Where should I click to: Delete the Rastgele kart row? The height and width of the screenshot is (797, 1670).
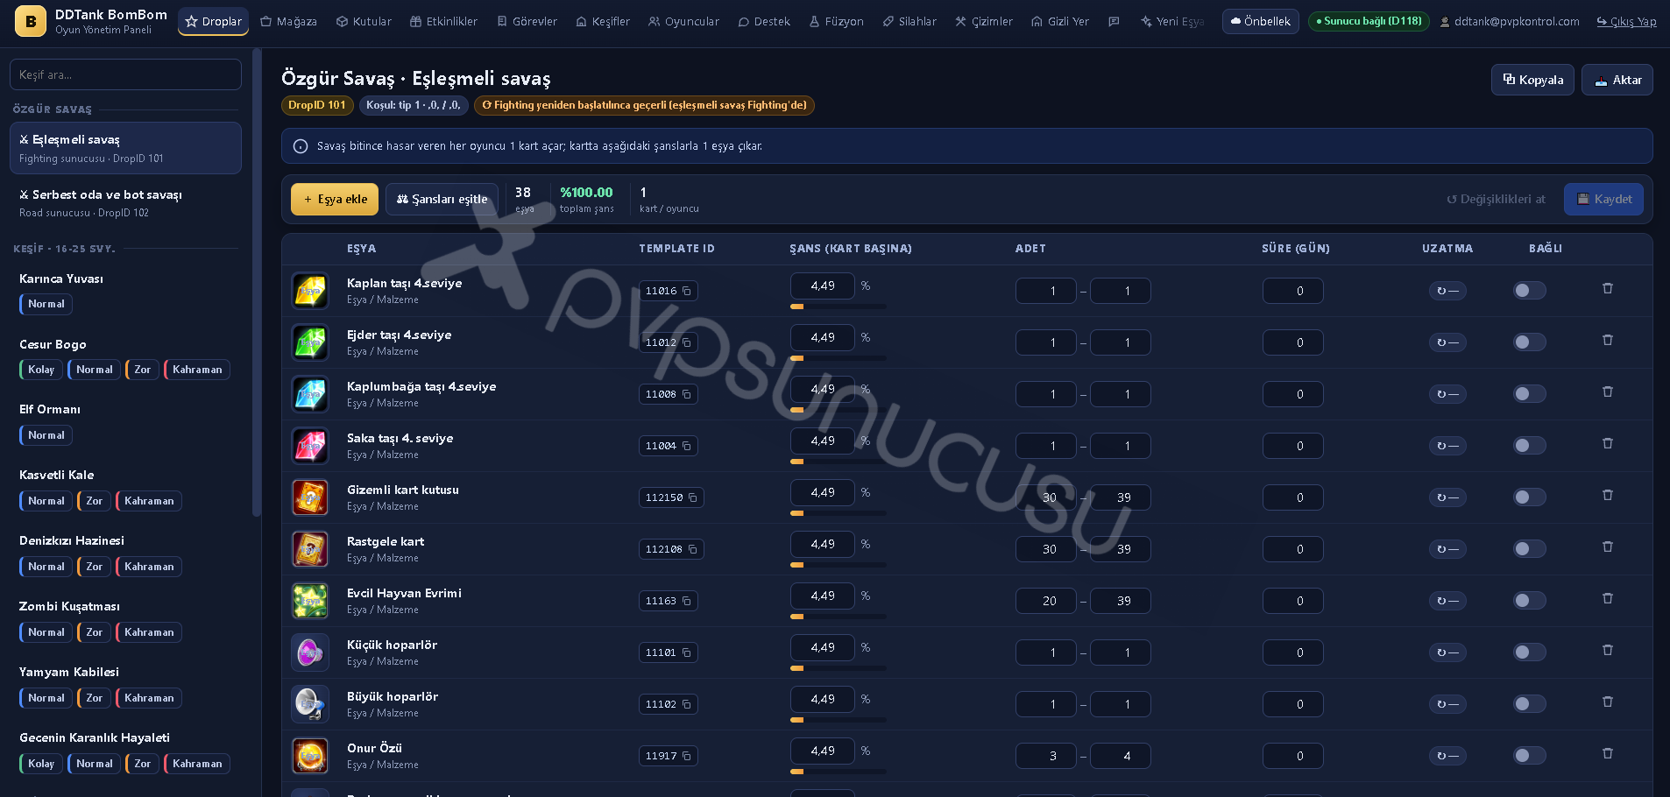pos(1608,547)
